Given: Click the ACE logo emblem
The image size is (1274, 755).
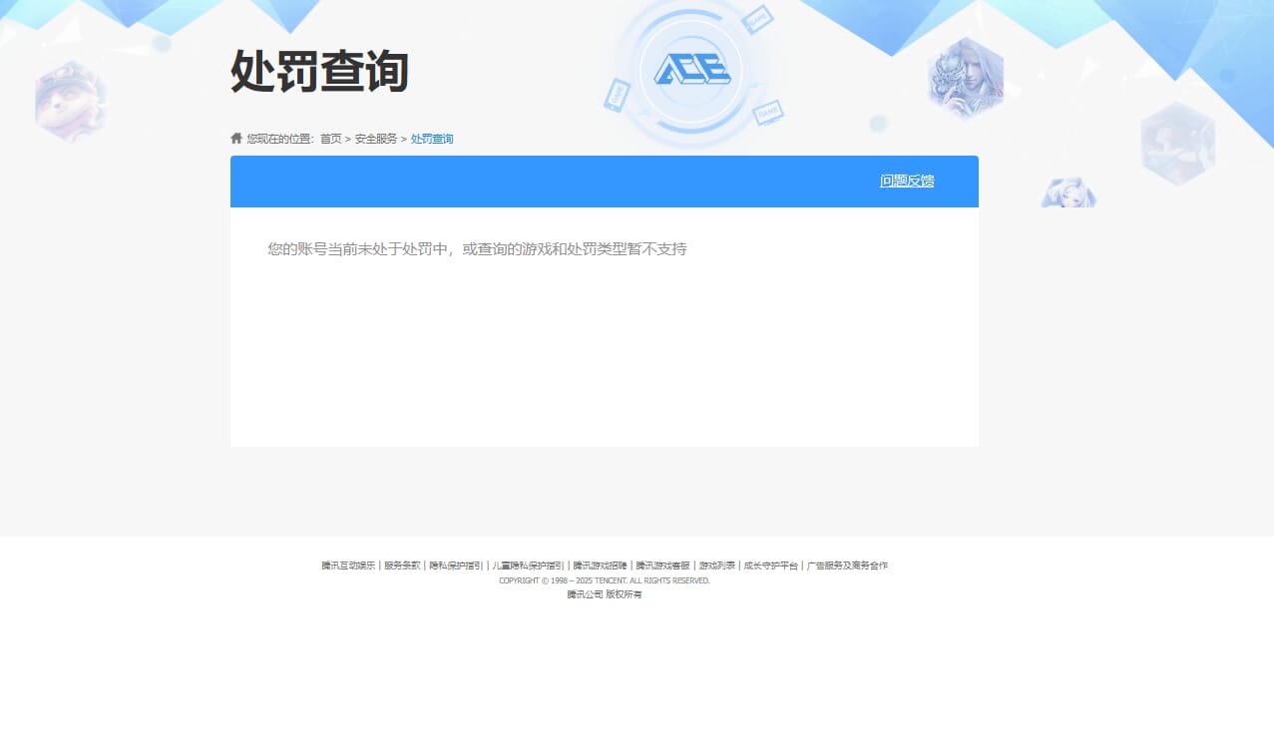Looking at the screenshot, I should pos(691,69).
